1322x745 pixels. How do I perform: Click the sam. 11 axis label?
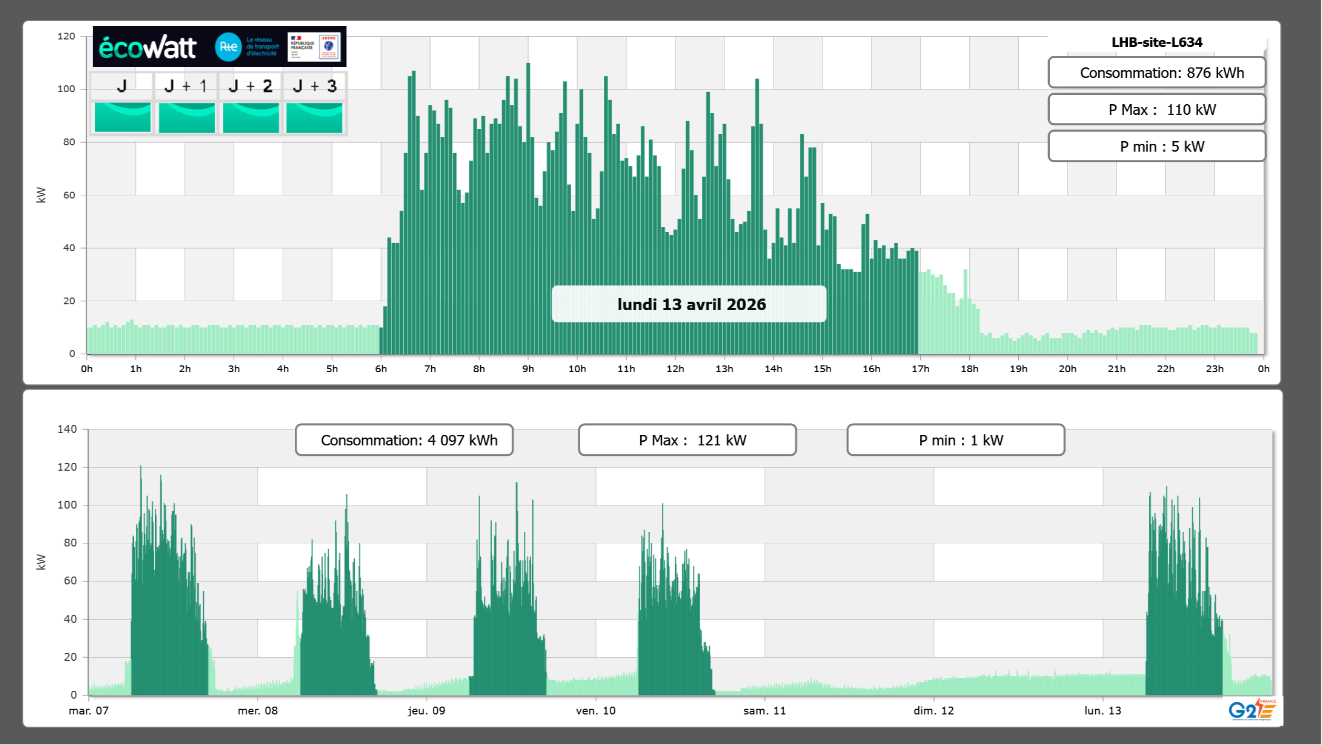point(764,711)
